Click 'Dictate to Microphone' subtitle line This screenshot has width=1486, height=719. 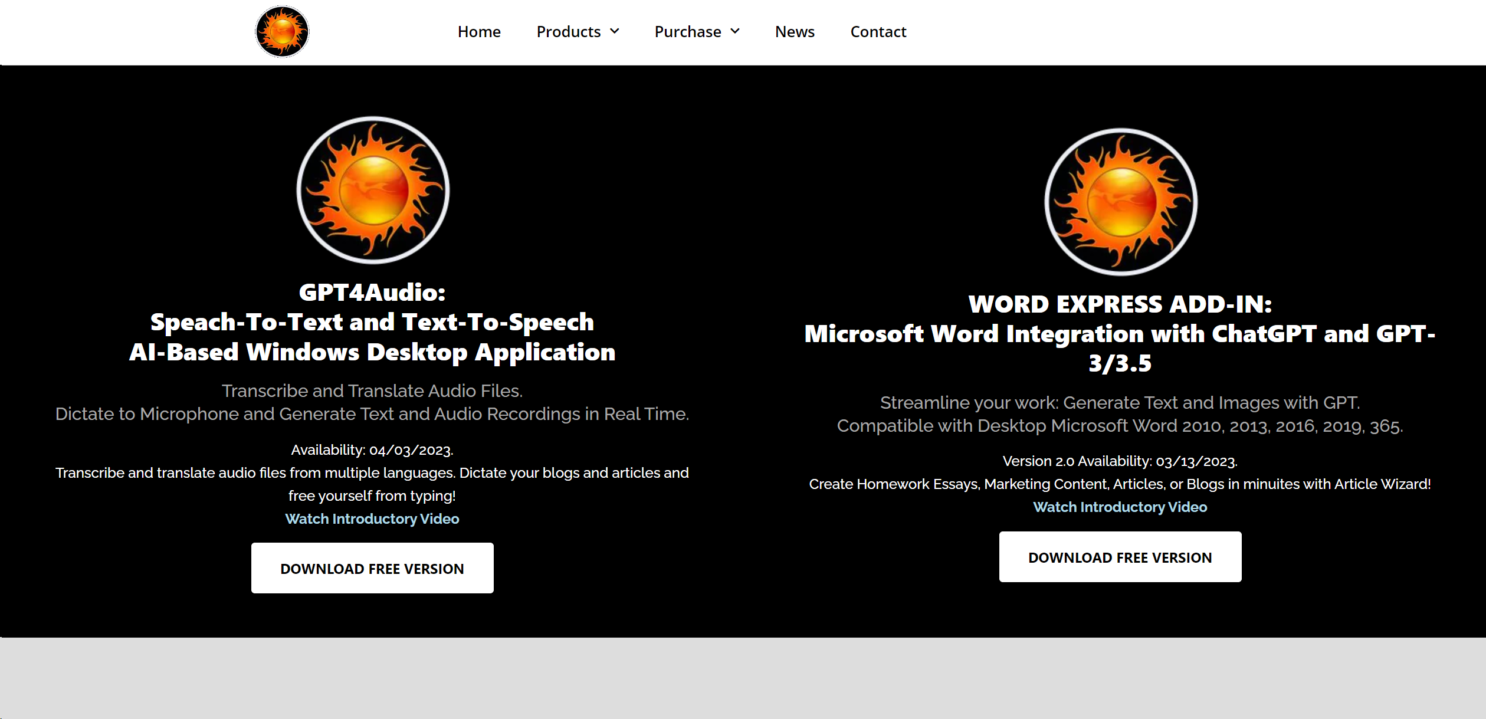(x=372, y=414)
